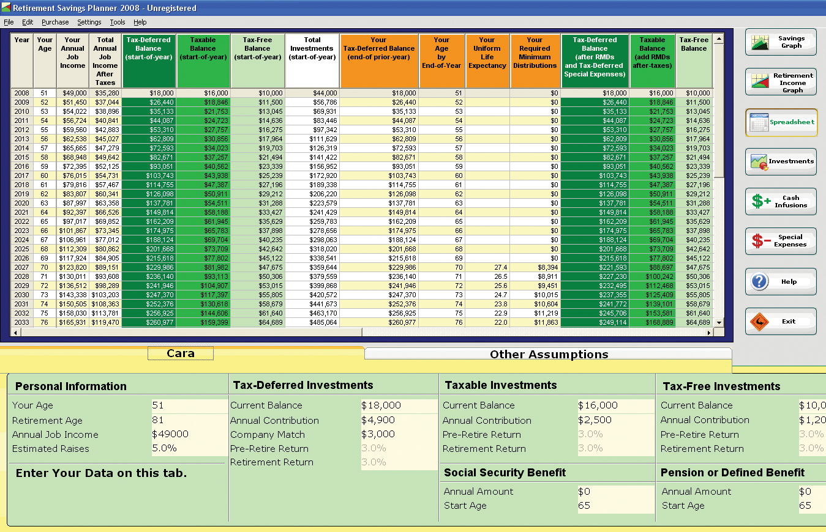This screenshot has height=532, width=826.
Task: Click the Exit button
Action: click(781, 321)
